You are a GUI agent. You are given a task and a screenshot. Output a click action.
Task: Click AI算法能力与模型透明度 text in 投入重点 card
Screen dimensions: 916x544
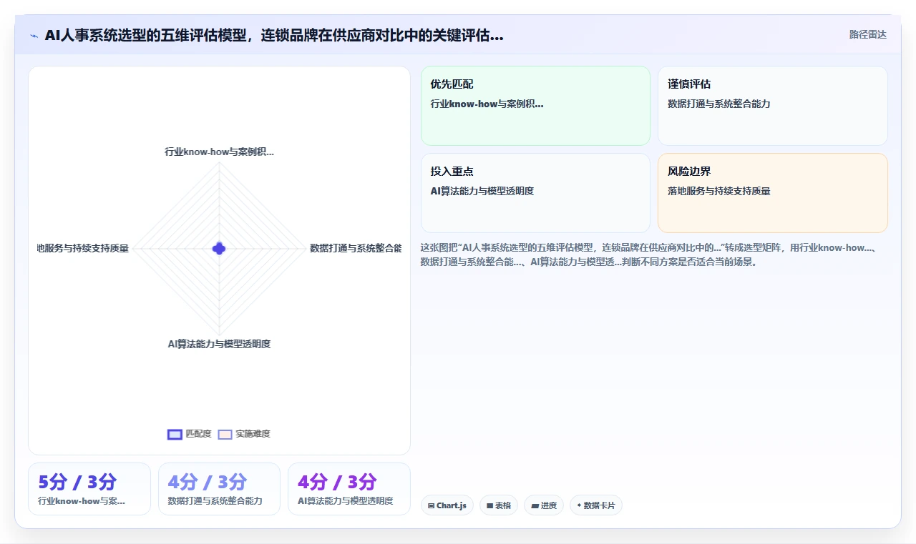482,191
